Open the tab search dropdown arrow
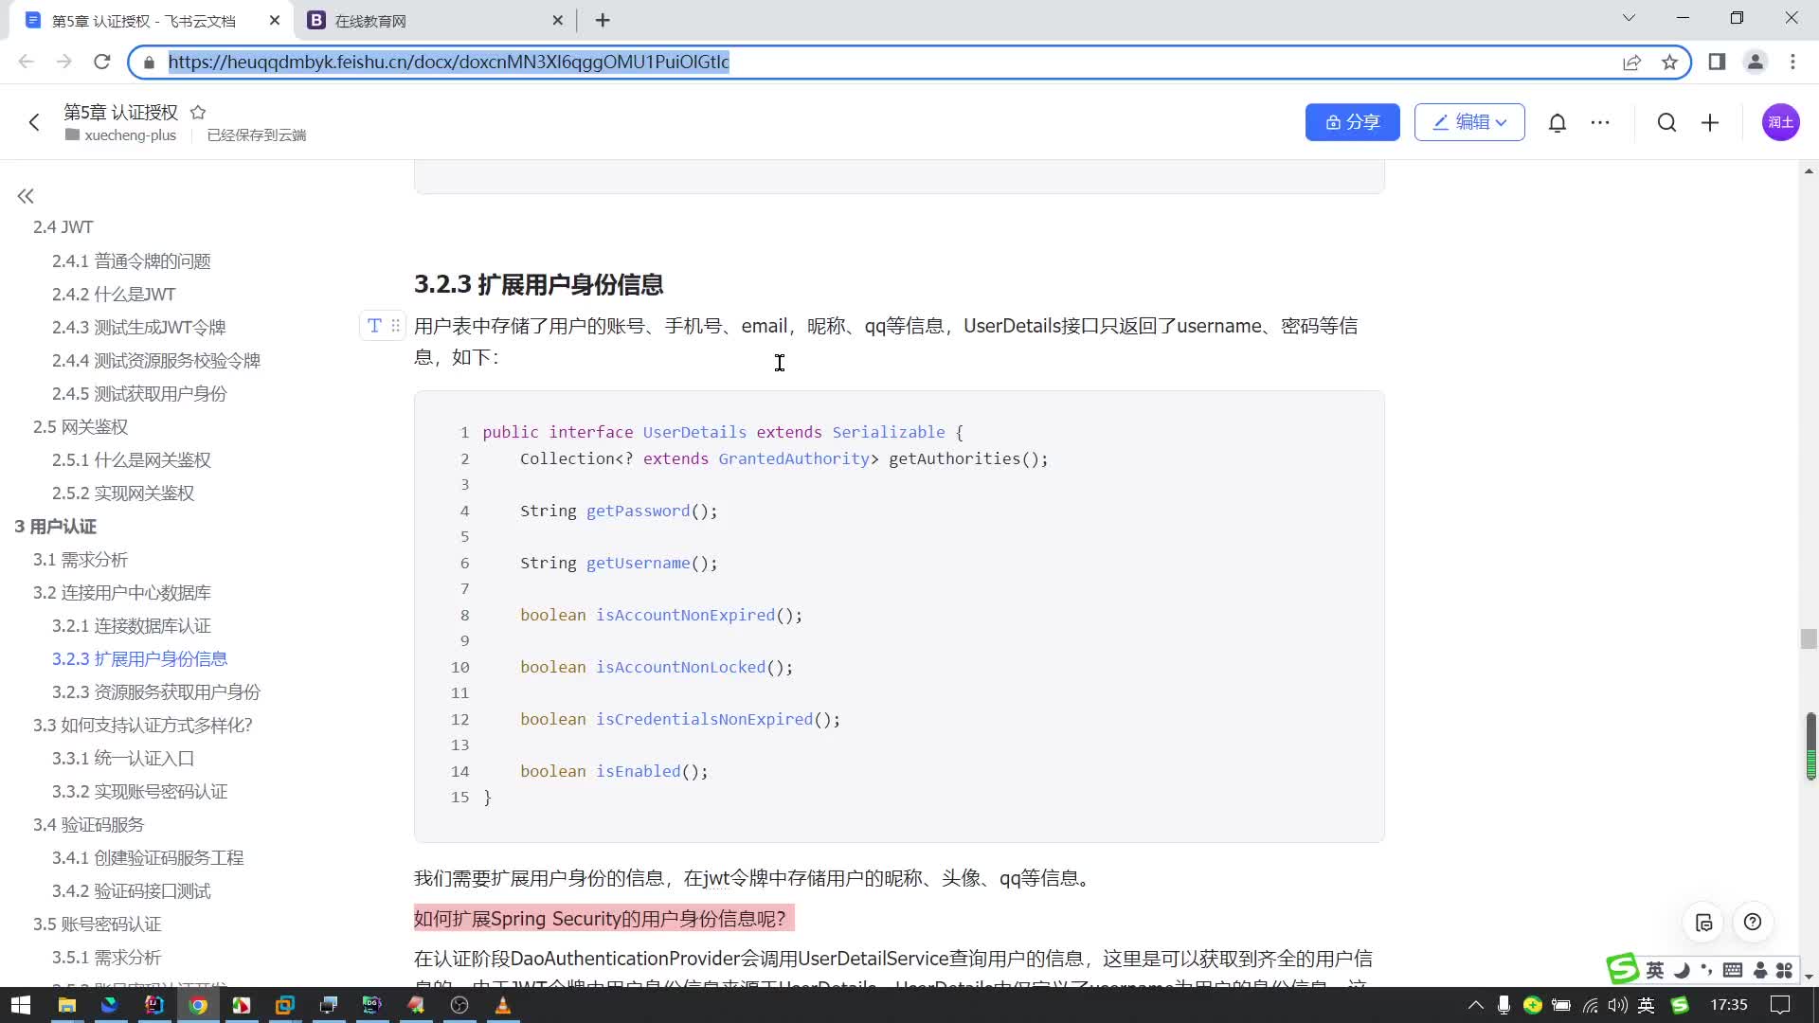 (x=1629, y=18)
